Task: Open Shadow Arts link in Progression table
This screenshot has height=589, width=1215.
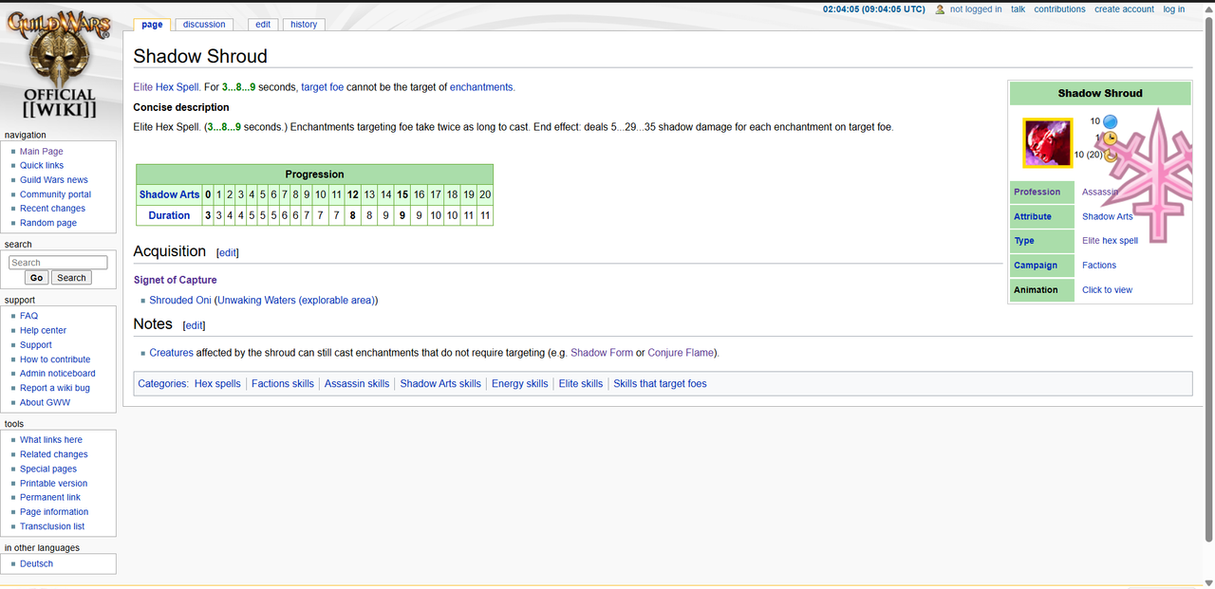Action: 169,194
